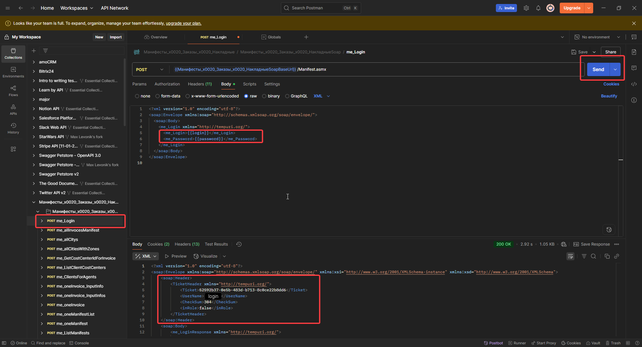
Task: Click the Search Postman box
Action: coord(321,8)
